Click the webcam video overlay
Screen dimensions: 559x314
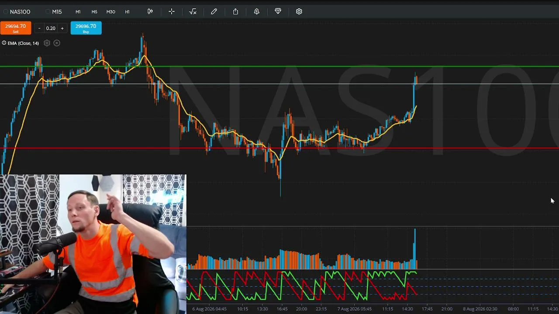pyautogui.click(x=93, y=244)
